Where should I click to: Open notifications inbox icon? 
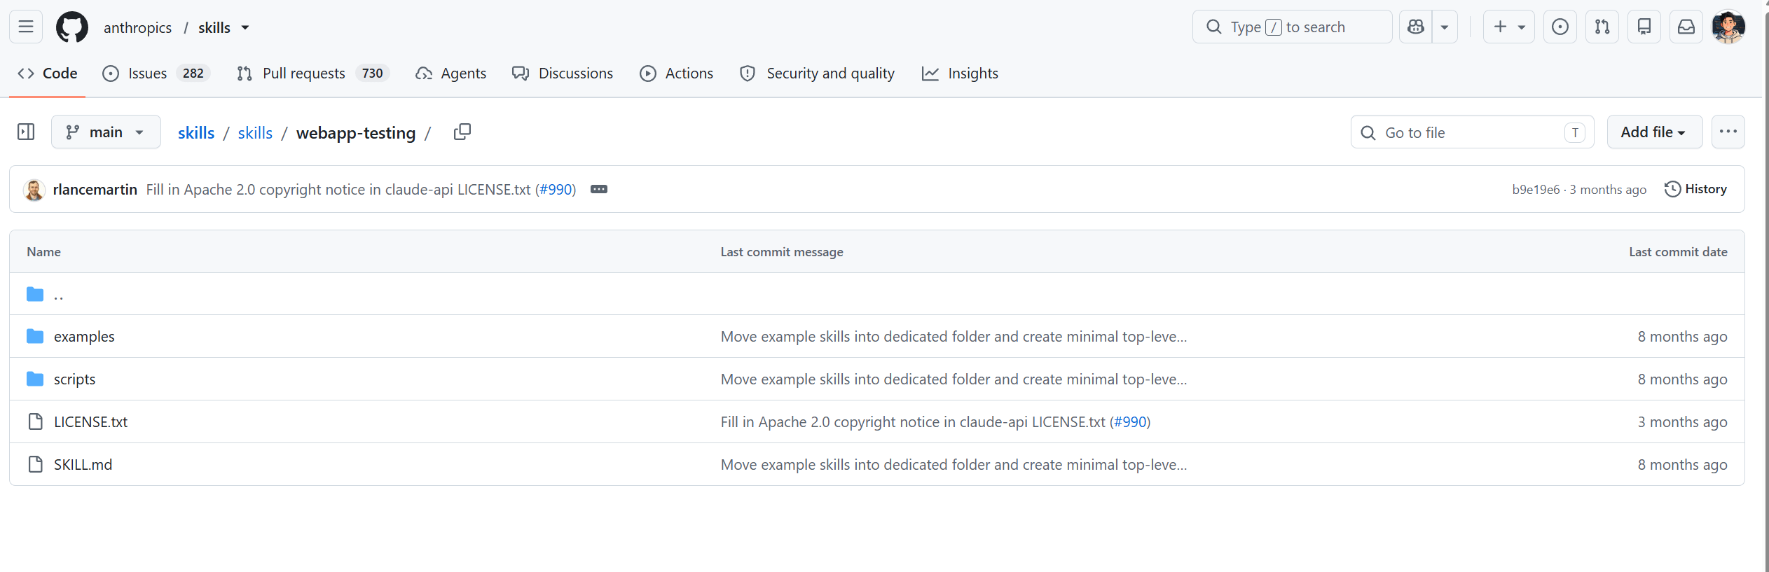point(1686,27)
